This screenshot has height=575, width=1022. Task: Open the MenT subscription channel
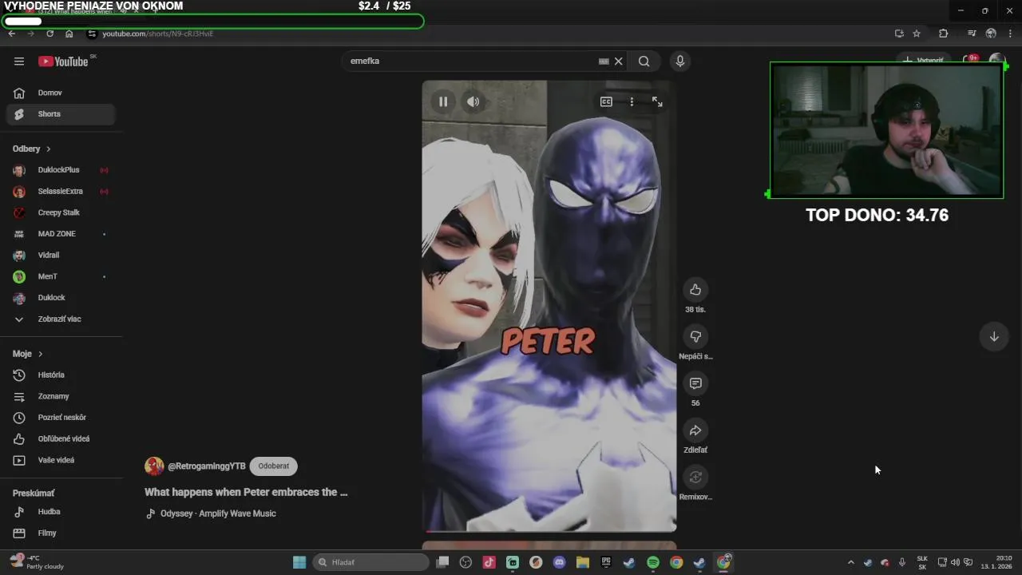(61, 276)
